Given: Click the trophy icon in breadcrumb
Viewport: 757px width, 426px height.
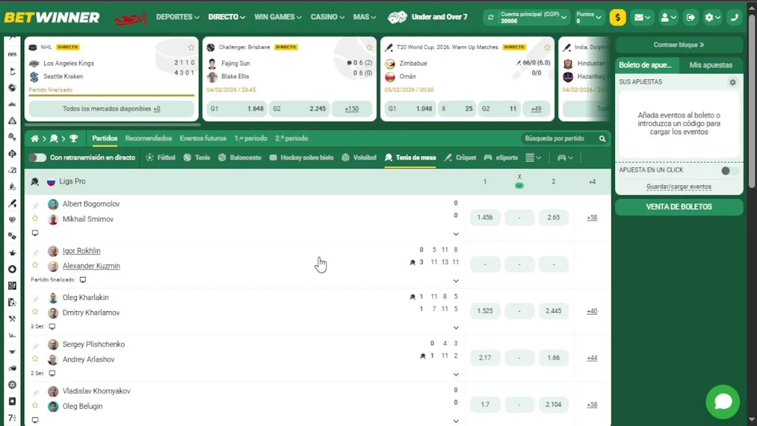Looking at the screenshot, I should [73, 138].
